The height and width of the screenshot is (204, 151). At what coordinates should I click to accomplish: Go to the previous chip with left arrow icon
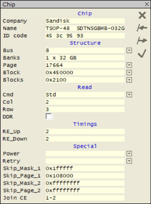tap(142, 28)
